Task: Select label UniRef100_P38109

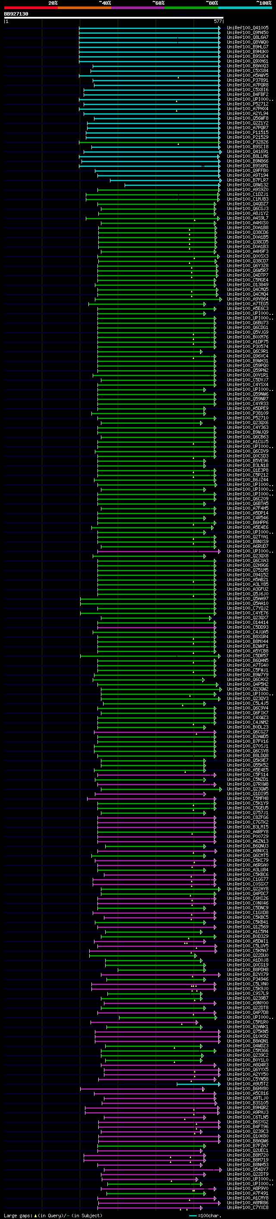Action: click(248, 413)
